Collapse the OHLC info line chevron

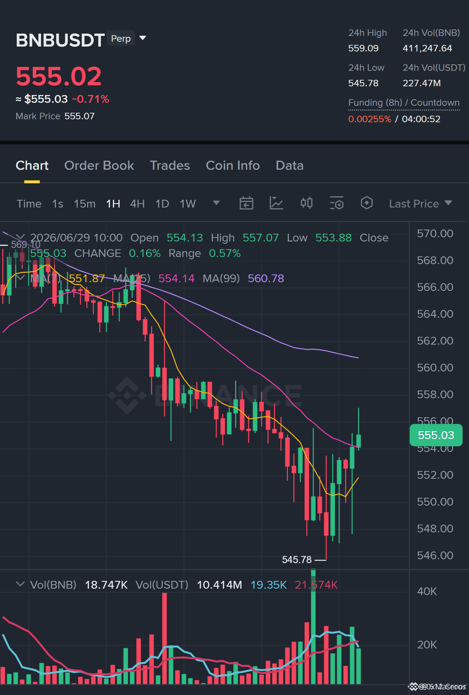20,237
